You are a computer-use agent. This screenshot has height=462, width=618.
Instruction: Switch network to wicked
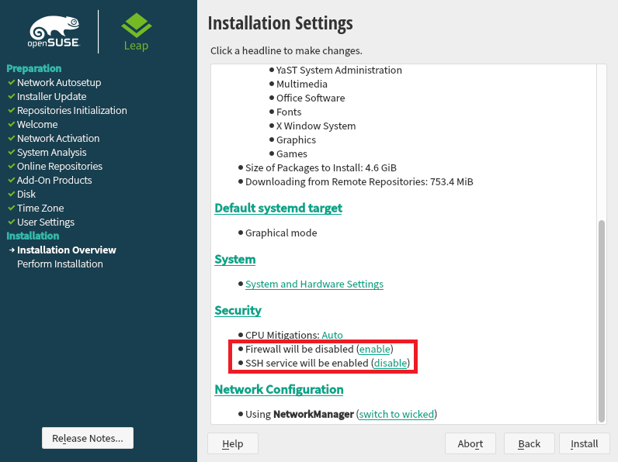point(397,414)
